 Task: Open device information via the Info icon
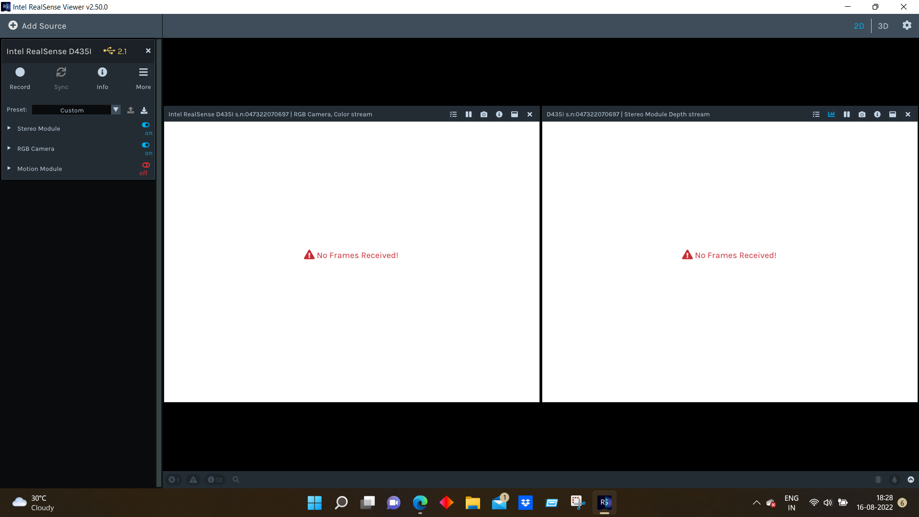[102, 72]
